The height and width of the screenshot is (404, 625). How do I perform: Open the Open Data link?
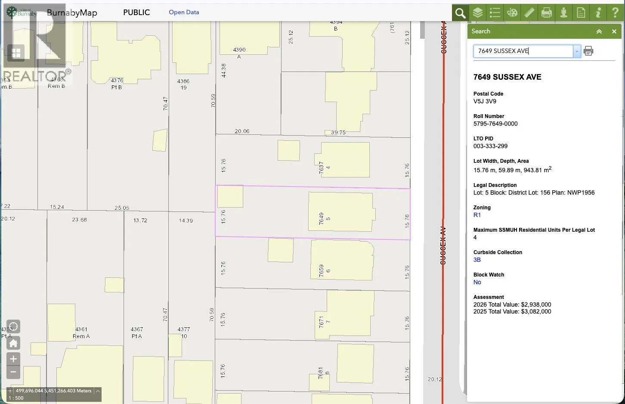pyautogui.click(x=184, y=12)
